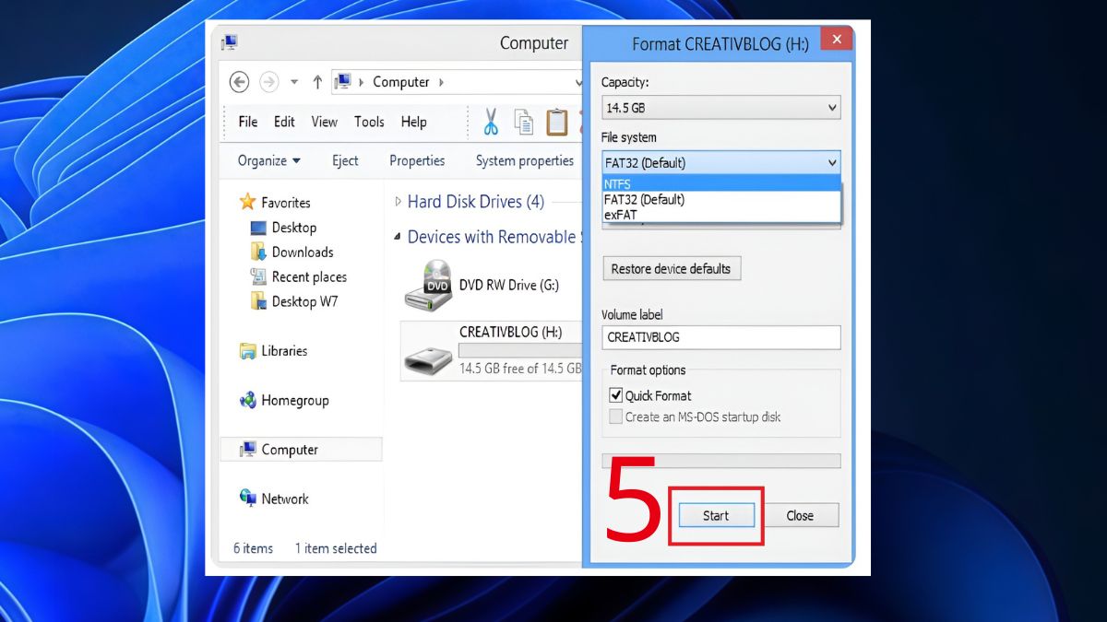Open the Edit menu
1107x622 pixels.
coord(284,122)
